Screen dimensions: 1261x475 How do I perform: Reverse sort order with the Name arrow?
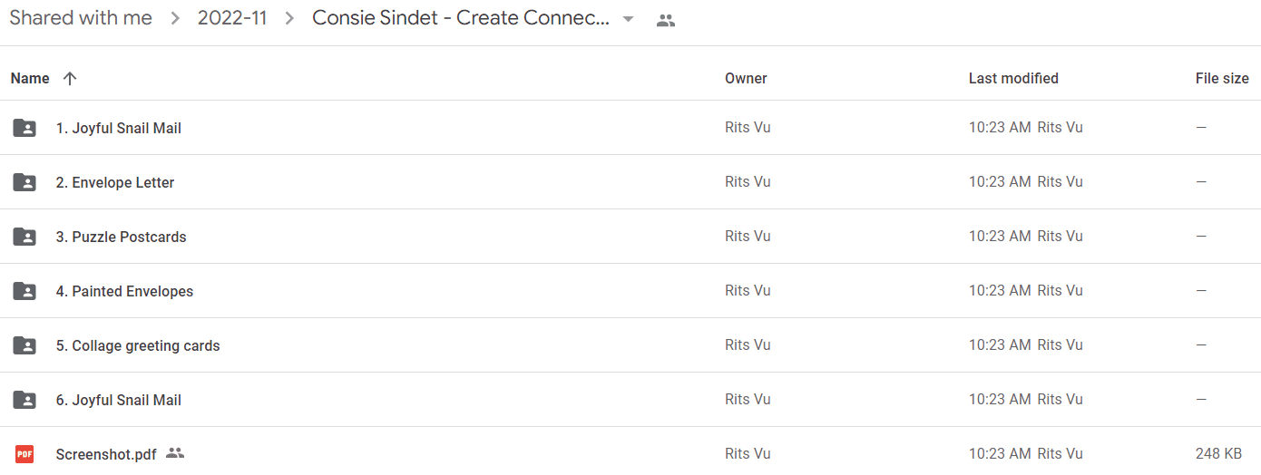point(70,79)
